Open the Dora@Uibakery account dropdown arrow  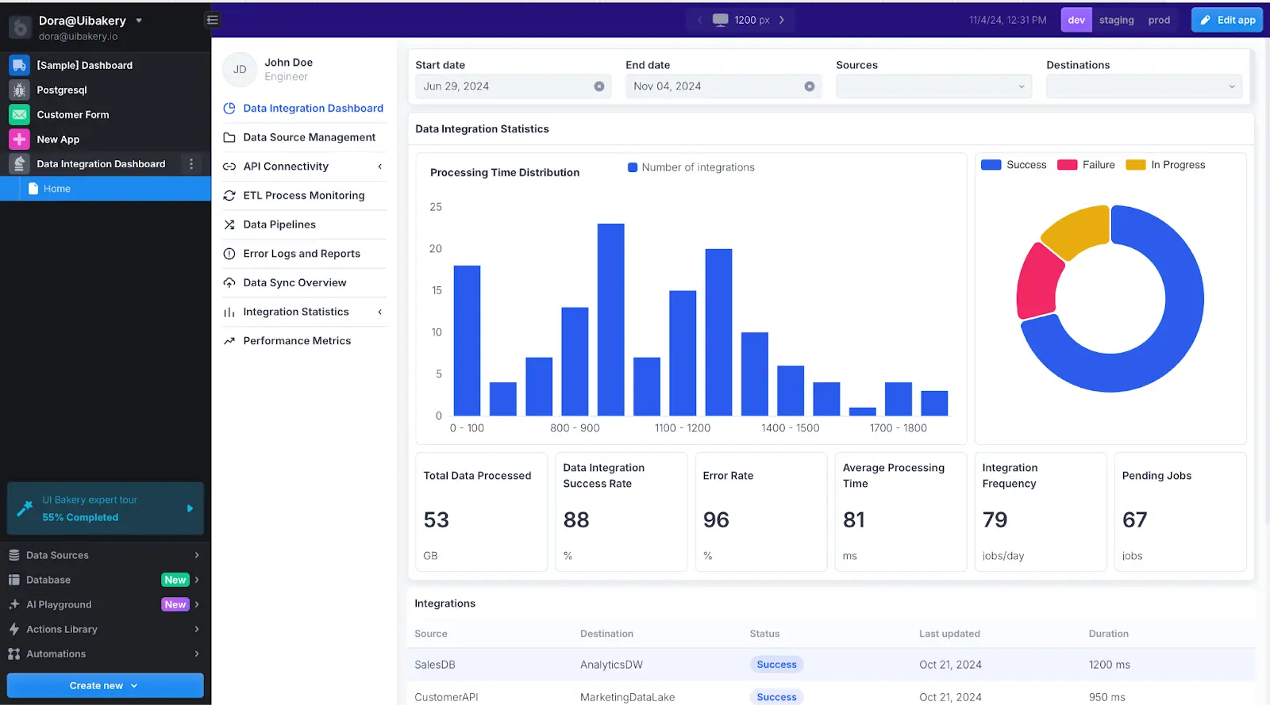coord(139,21)
